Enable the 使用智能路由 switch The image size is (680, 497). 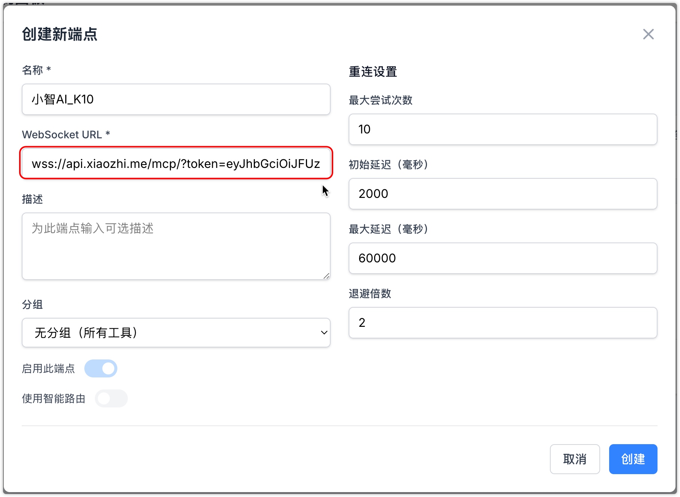click(111, 398)
